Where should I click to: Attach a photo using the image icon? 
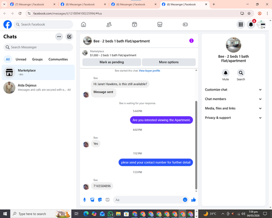[x=92, y=200]
